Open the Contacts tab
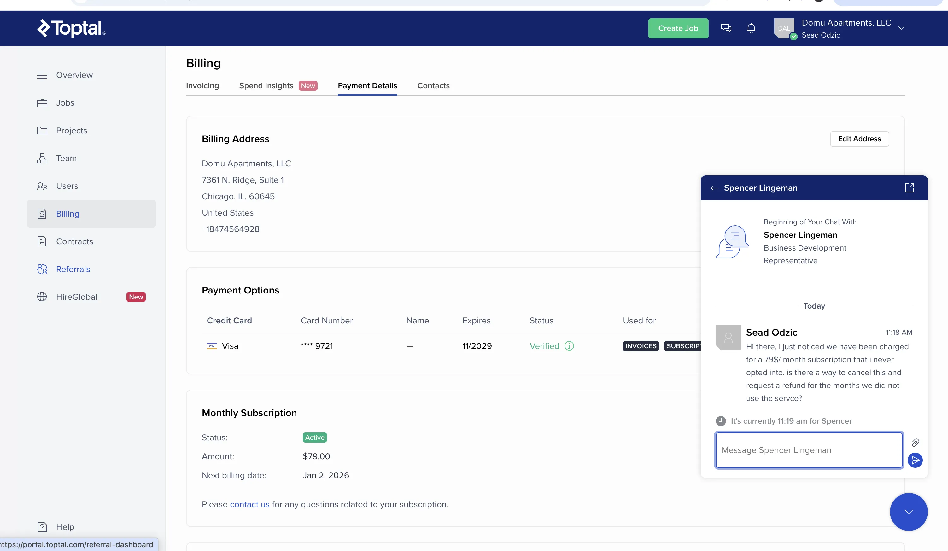This screenshot has height=551, width=948. tap(433, 86)
